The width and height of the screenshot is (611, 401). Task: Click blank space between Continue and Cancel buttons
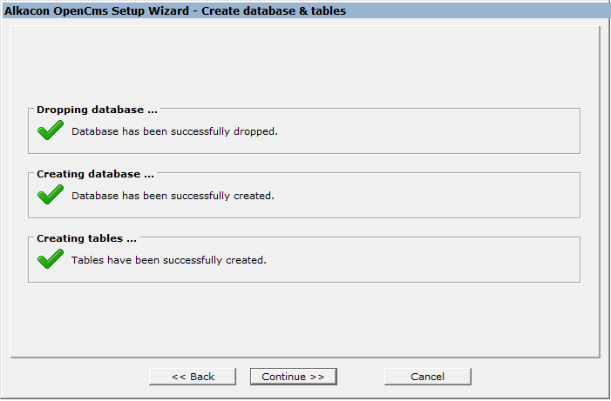[x=360, y=377]
